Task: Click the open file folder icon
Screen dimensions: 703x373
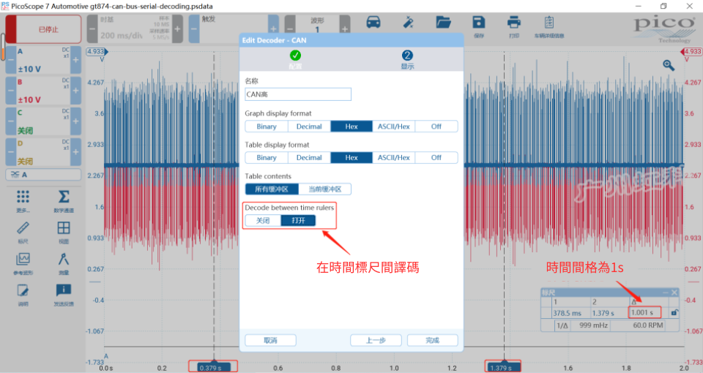Action: coord(443,23)
